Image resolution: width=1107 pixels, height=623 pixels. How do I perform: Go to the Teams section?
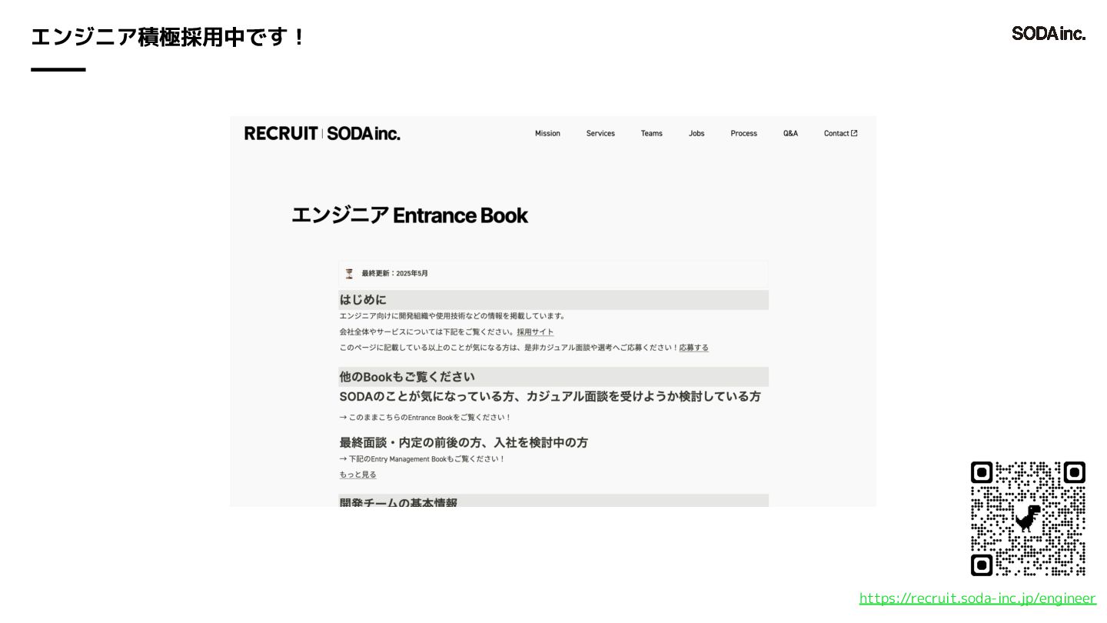tap(651, 133)
